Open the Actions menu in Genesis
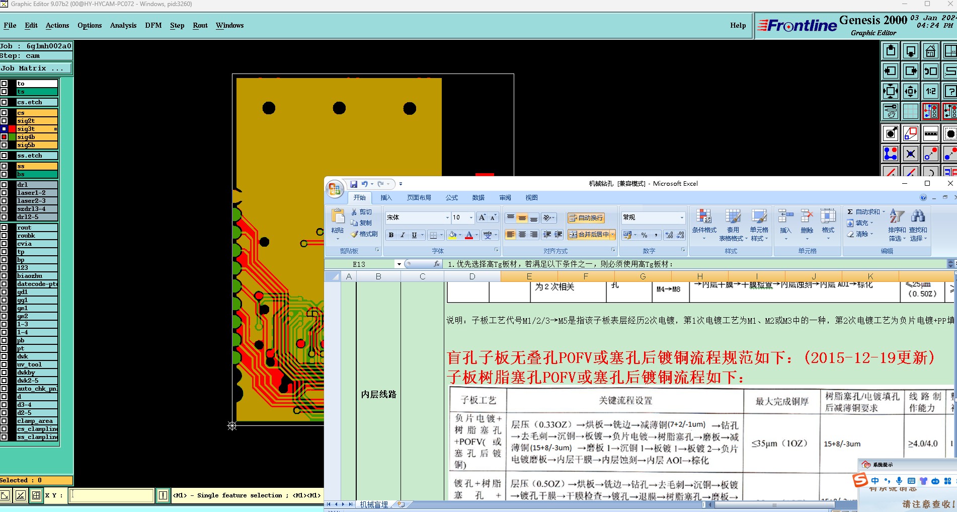 (x=57, y=25)
